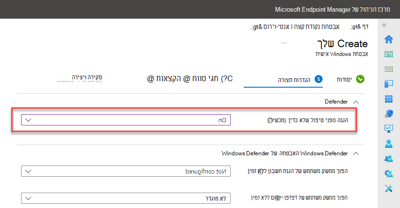Screen dimensions: 400x208
Task: Click the green checkmark Basics step icon
Action: click(x=360, y=79)
